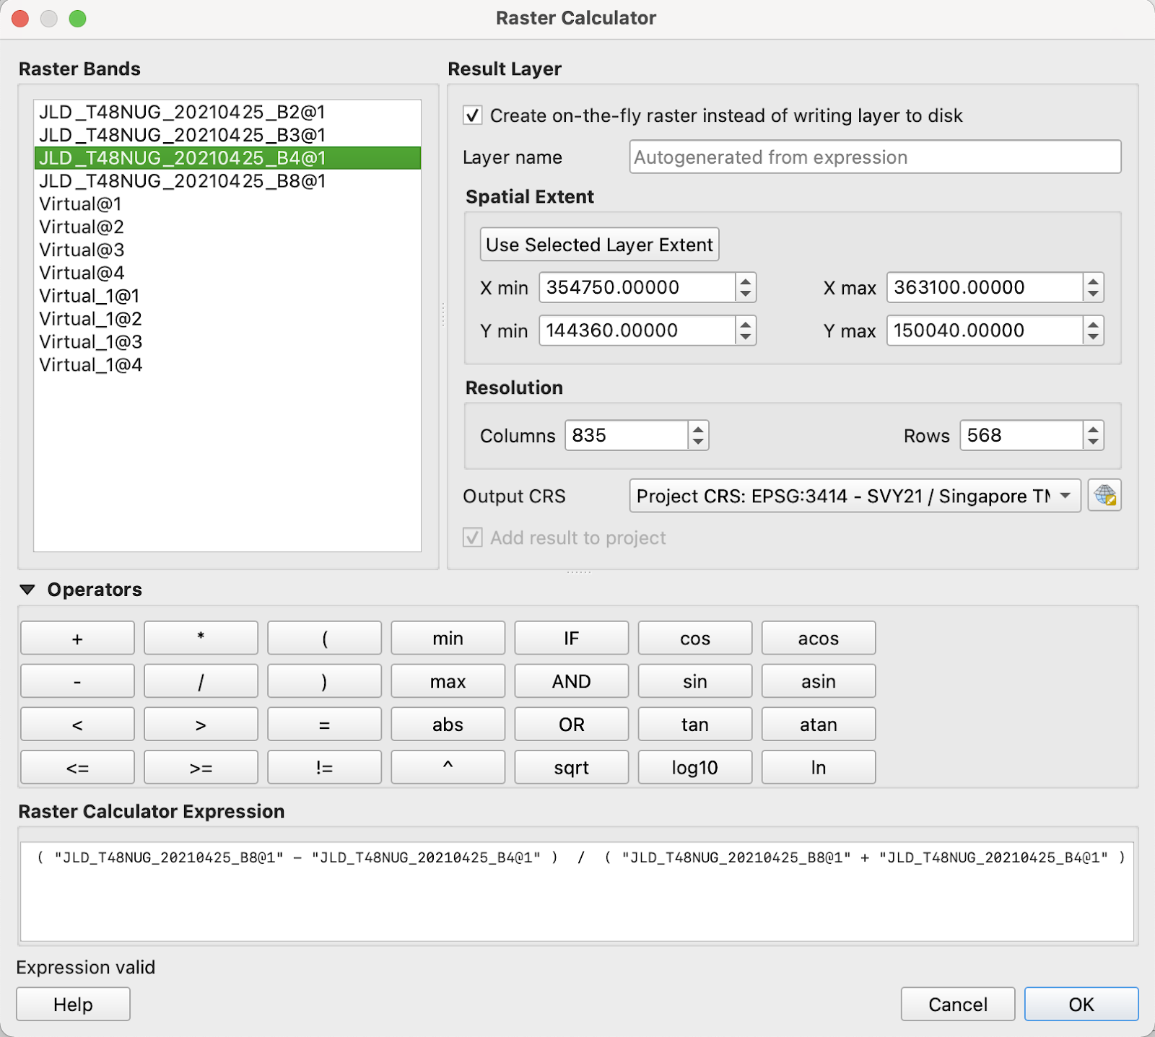The image size is (1155, 1037).
Task: Click the OK button
Action: pos(1081,1004)
